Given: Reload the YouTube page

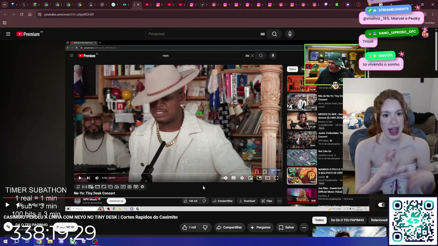Looking at the screenshot, I should pyautogui.click(x=22, y=14).
